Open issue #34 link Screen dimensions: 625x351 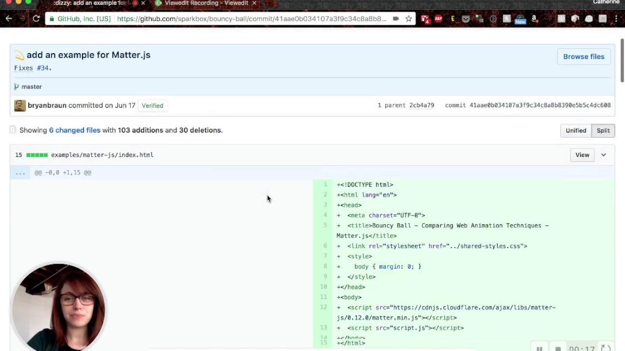(x=43, y=68)
